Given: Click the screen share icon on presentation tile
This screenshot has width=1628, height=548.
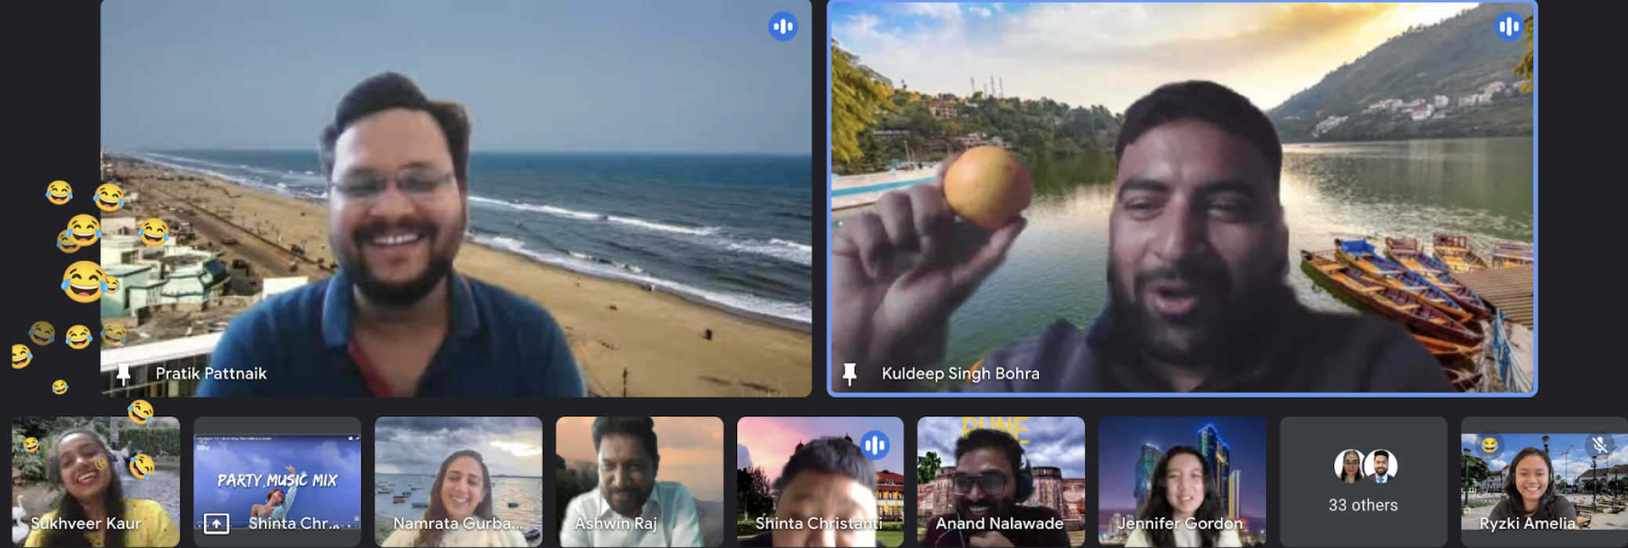Looking at the screenshot, I should point(216,523).
